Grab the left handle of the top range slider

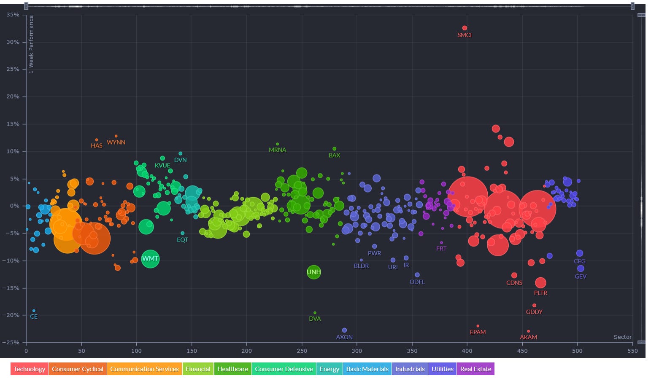pyautogui.click(x=26, y=6)
